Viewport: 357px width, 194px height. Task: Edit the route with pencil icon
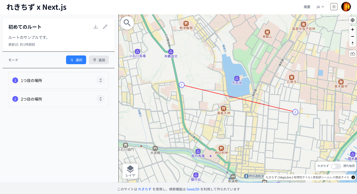point(105,27)
